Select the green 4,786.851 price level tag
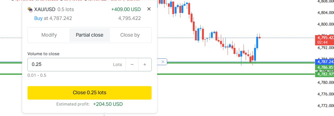334x116 pixels. [x=324, y=67]
